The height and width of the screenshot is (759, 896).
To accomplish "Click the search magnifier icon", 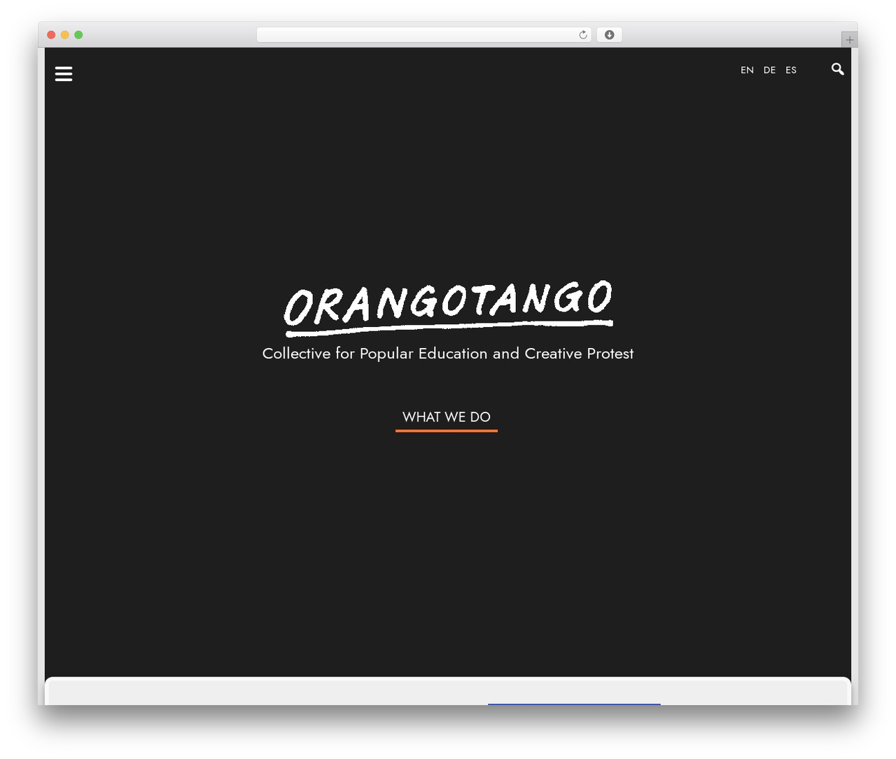I will (837, 69).
